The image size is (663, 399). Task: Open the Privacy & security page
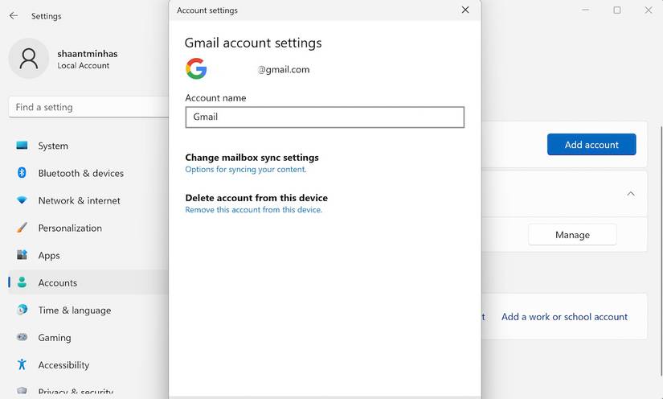[76, 392]
